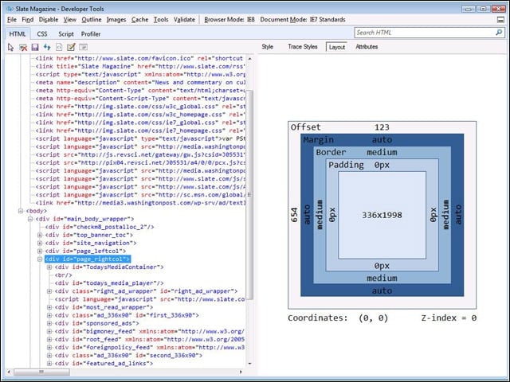Open the Validate menu
This screenshot has width=510, height=382.
(x=184, y=19)
